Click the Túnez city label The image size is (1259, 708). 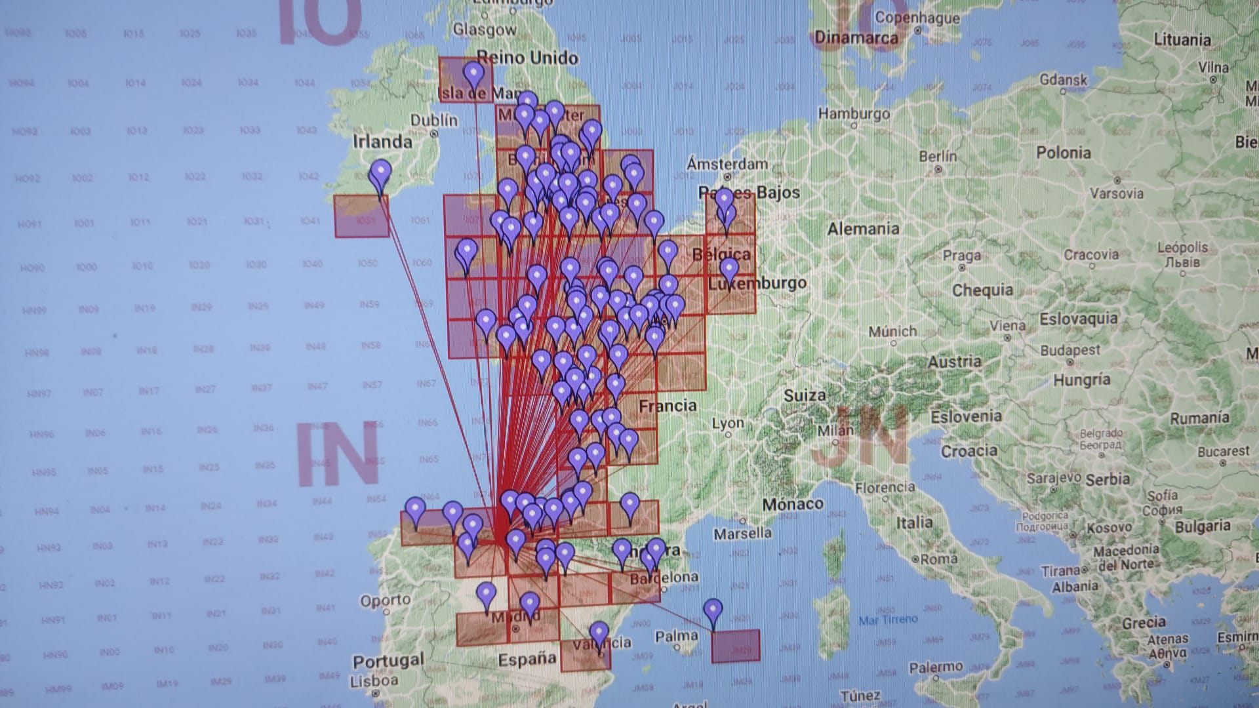pos(860,696)
